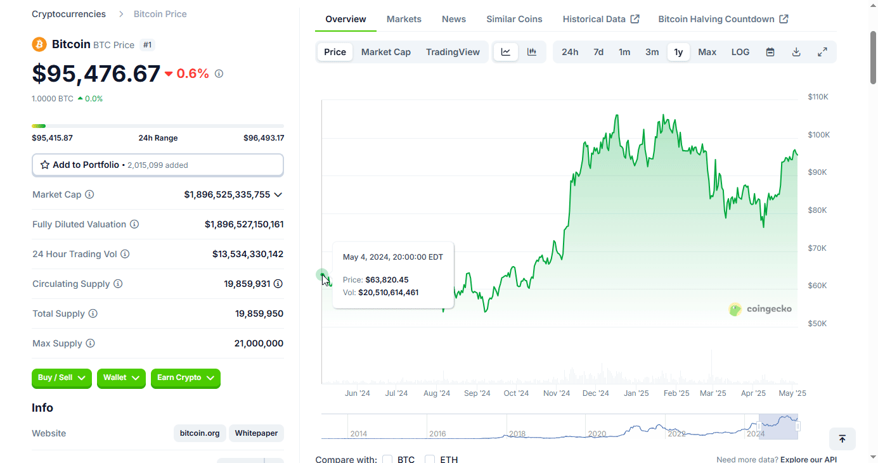
Task: Go to Cryptocurrencies breadcrumb link
Action: (69, 14)
